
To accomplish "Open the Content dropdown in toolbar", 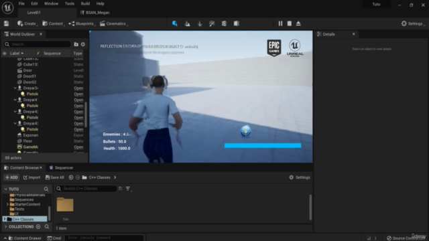I will coord(53,23).
